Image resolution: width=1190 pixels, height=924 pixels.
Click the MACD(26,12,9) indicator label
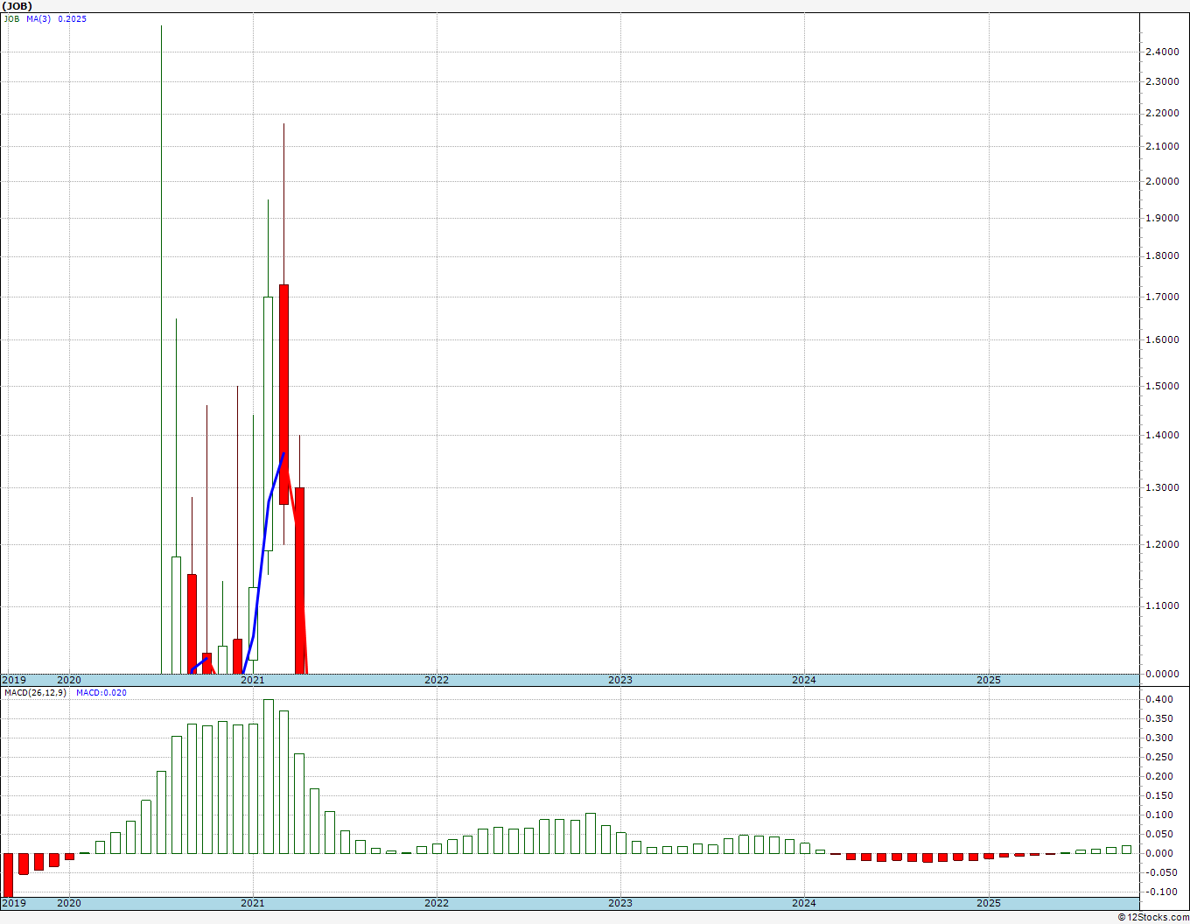[x=35, y=693]
